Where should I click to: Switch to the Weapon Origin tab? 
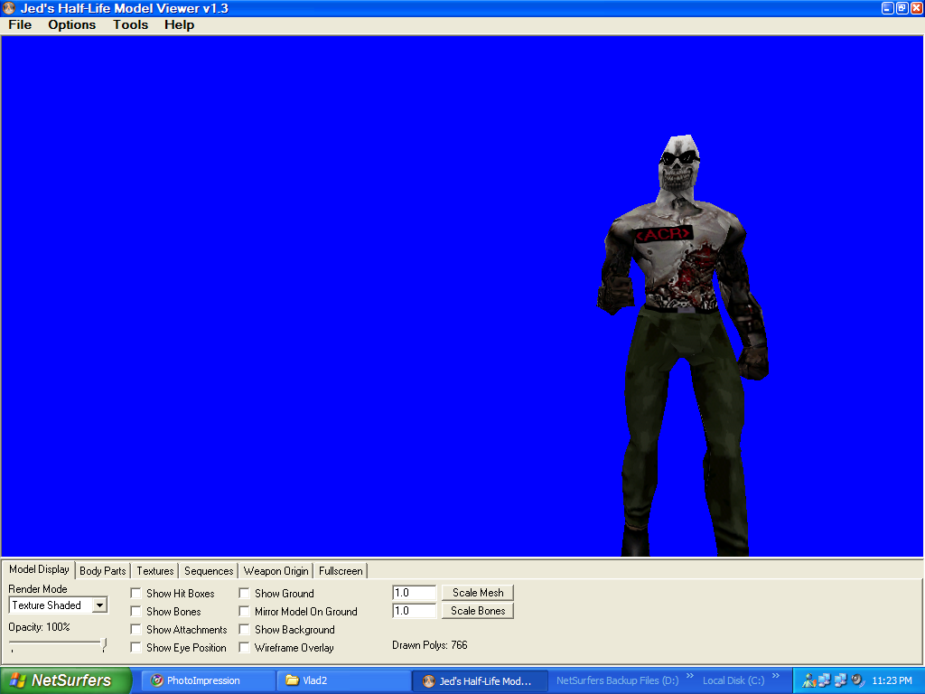[276, 571]
